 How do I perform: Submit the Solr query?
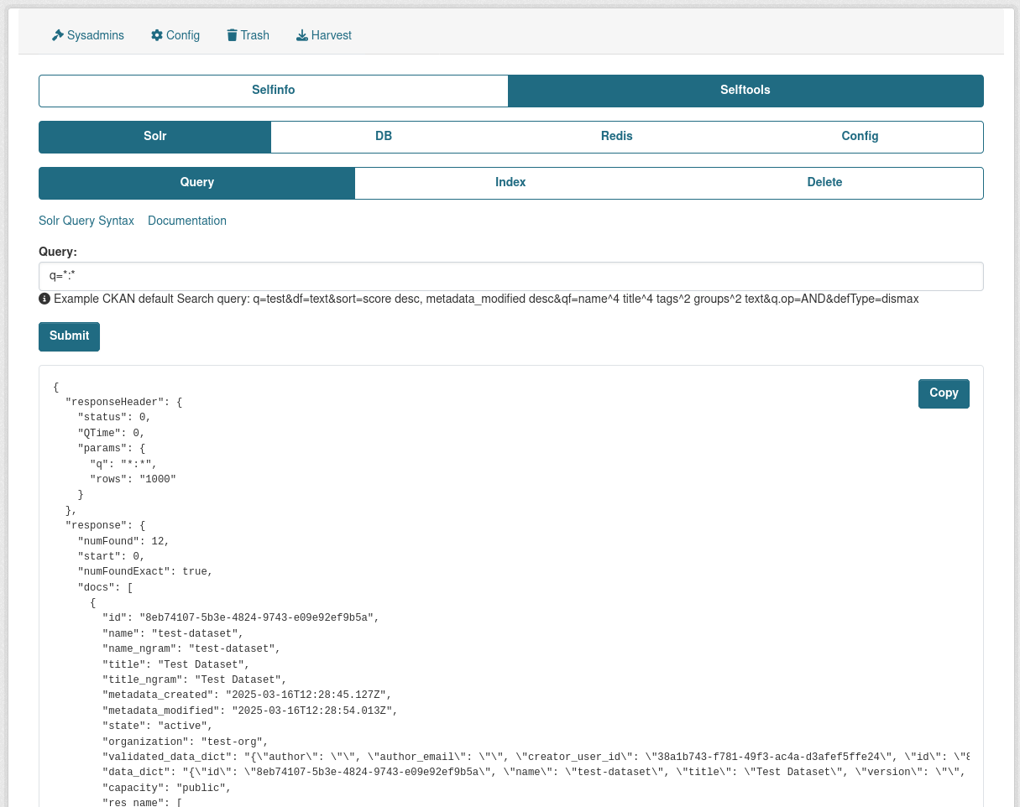[x=69, y=336]
